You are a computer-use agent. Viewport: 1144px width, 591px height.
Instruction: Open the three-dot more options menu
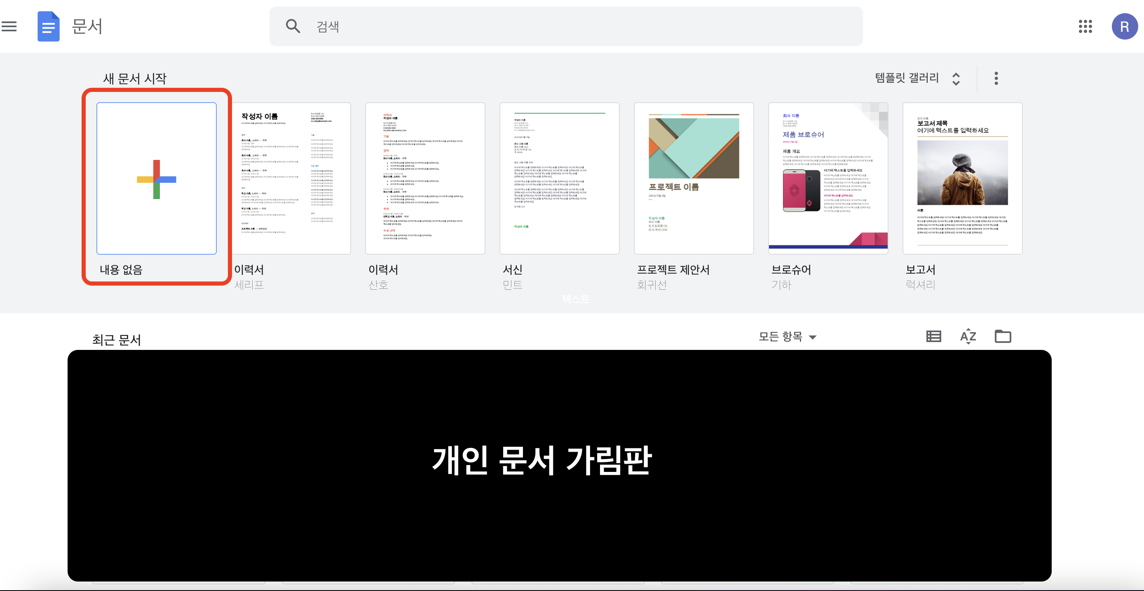pos(996,78)
